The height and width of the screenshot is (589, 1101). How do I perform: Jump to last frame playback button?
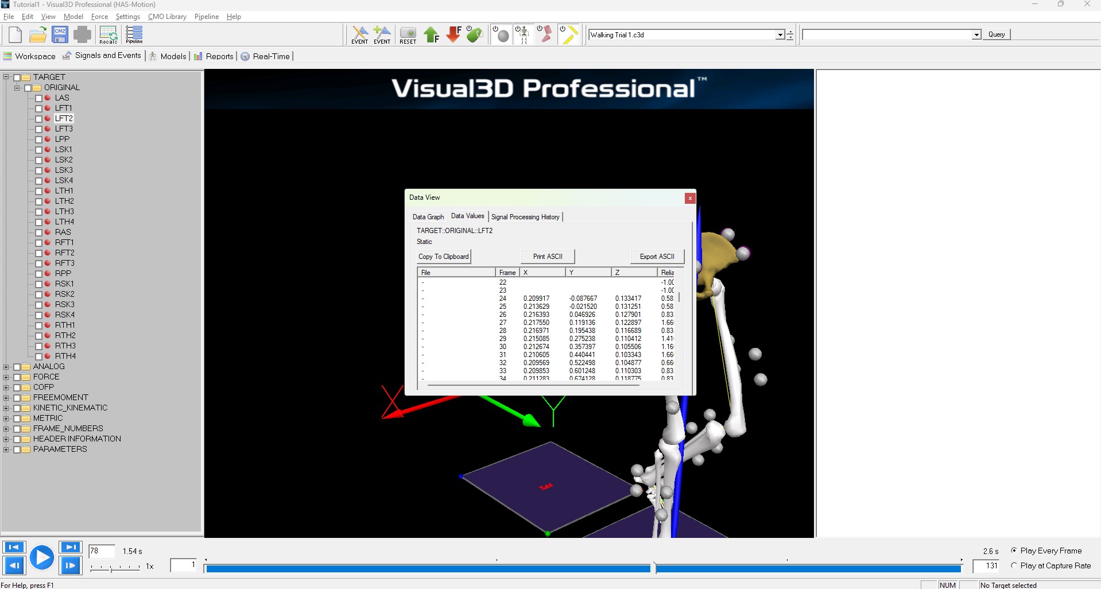point(71,548)
